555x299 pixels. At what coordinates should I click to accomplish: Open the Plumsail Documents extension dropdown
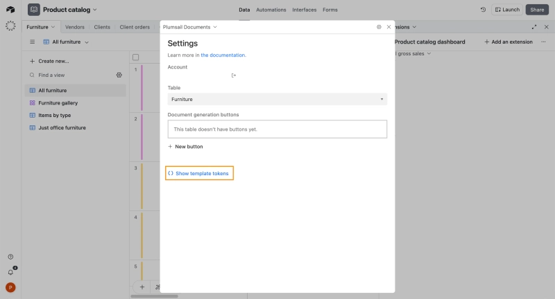[x=189, y=27]
